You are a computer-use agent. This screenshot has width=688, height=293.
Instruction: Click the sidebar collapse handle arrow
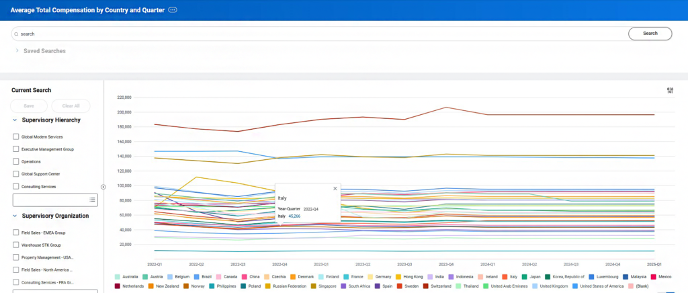103,187
